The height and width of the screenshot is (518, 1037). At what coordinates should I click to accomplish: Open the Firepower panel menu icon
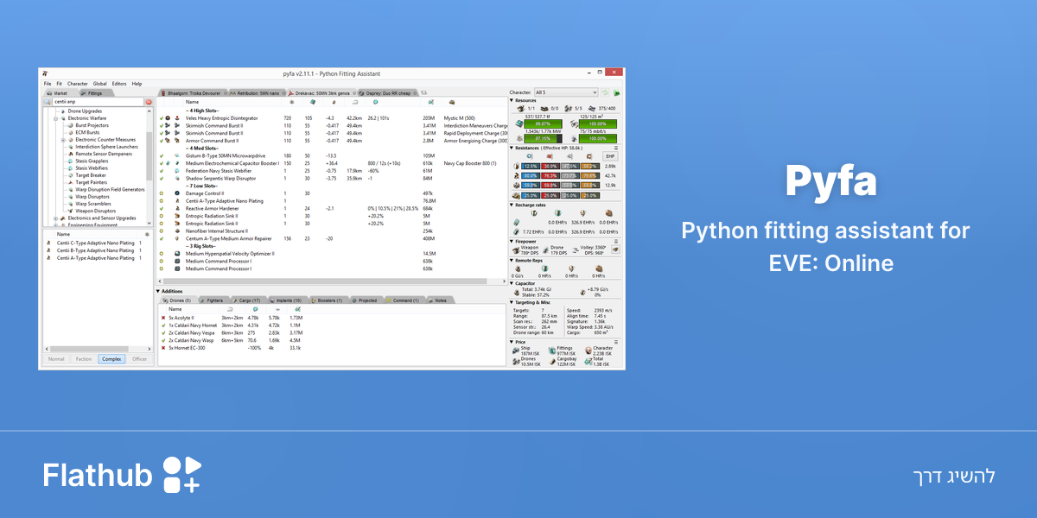pyautogui.click(x=616, y=242)
